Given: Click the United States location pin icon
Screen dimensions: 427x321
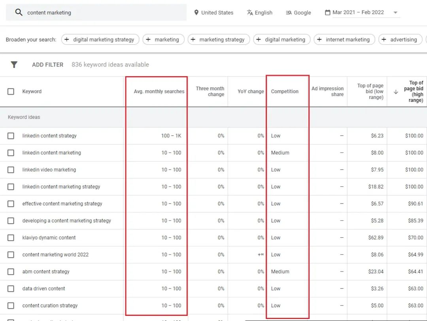Looking at the screenshot, I should point(196,13).
